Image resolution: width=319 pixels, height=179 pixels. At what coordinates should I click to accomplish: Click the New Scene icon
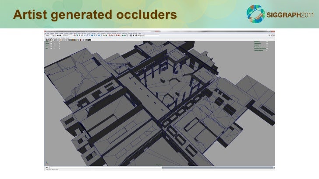click(x=55, y=35)
